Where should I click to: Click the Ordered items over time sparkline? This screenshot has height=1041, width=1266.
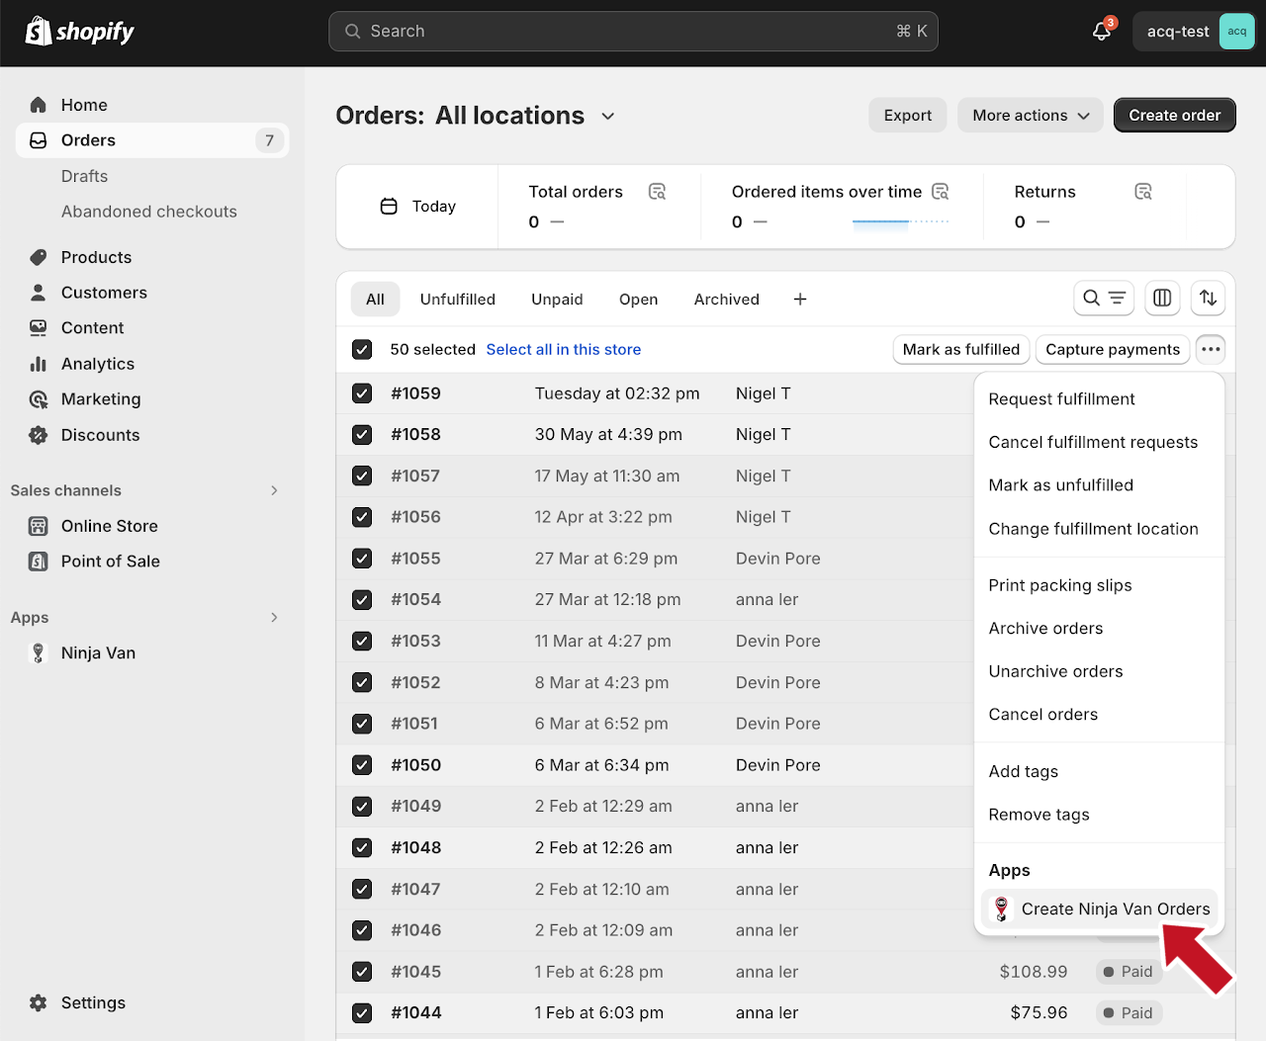click(x=900, y=222)
